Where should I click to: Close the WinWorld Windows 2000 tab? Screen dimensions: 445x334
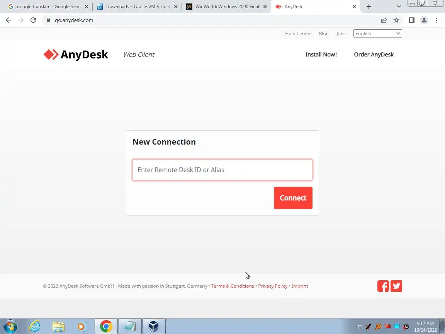point(265,7)
